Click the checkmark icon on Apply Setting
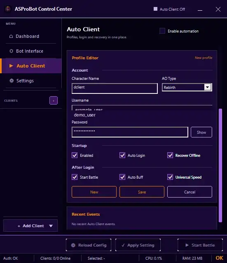Viewport: 227px width, 263px height. tap(123, 245)
